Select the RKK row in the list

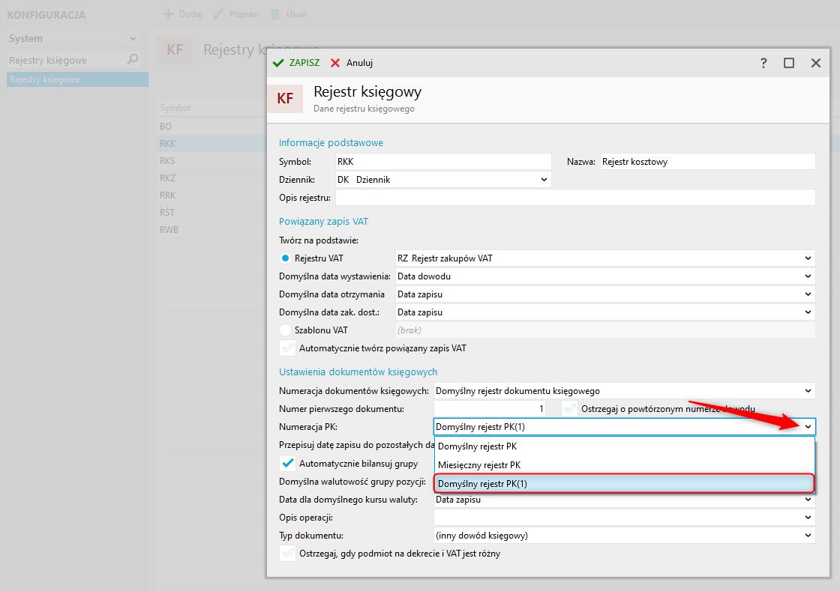pyautogui.click(x=211, y=143)
